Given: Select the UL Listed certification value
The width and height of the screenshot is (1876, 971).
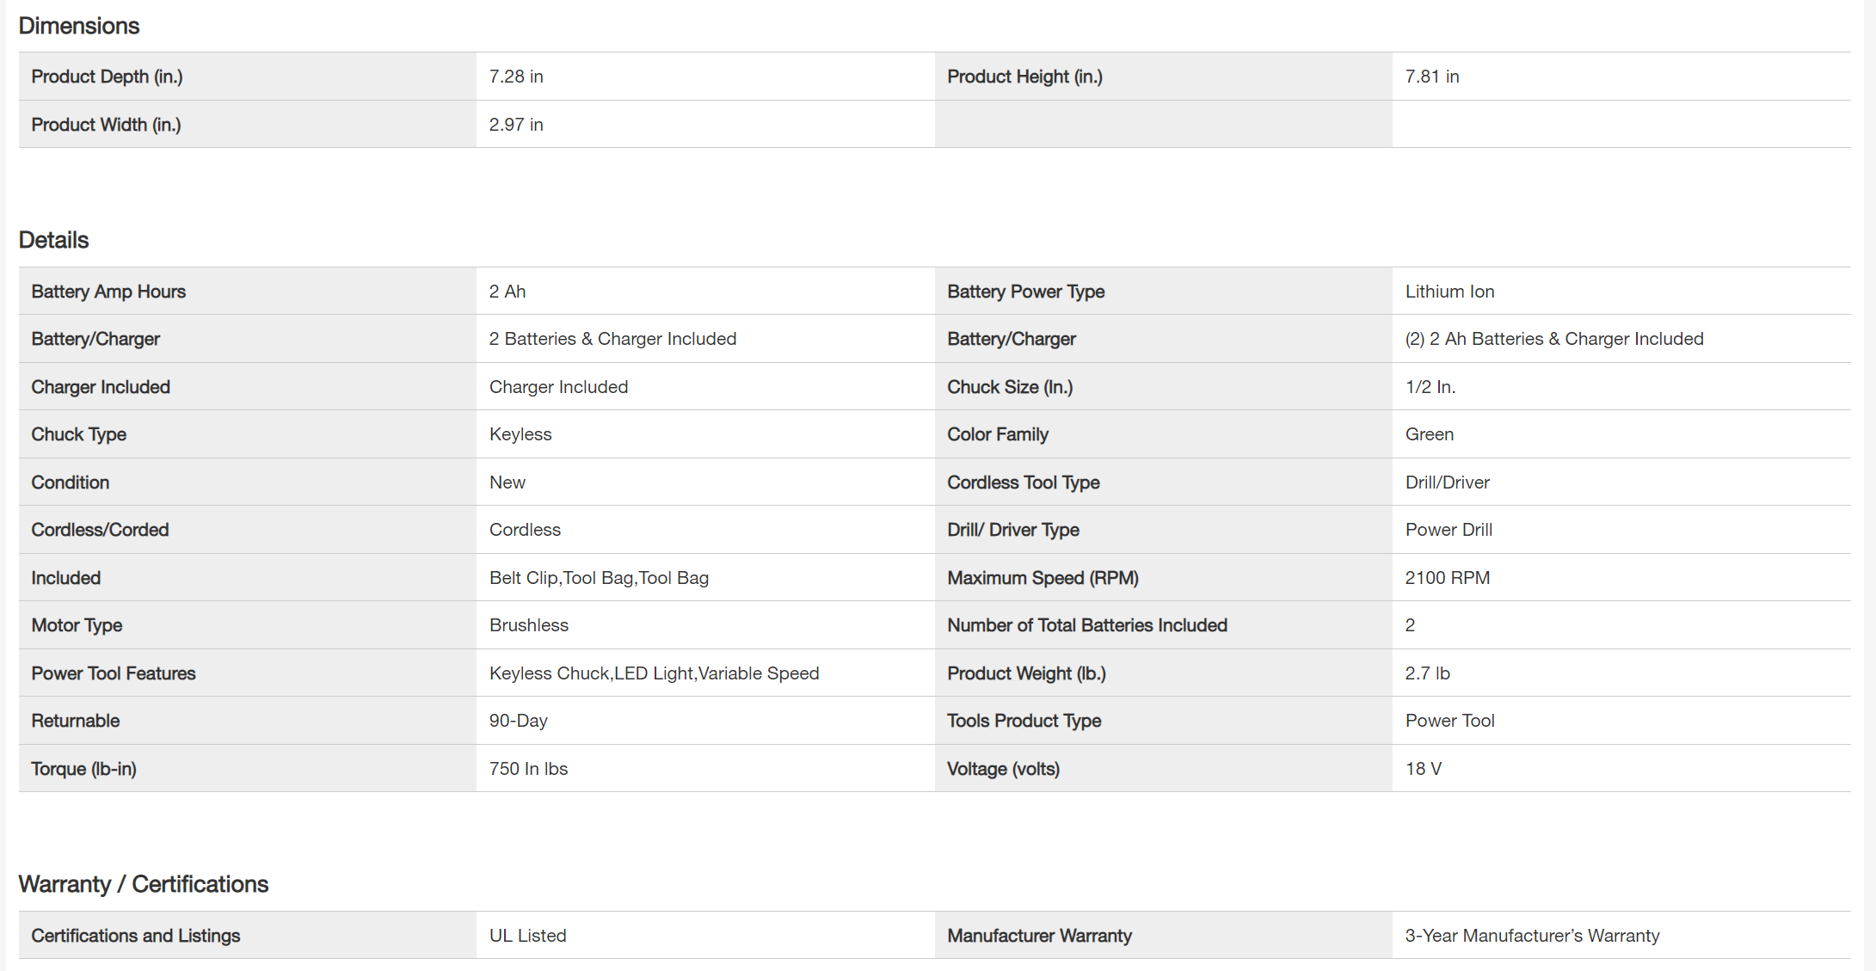Looking at the screenshot, I should pos(528,936).
